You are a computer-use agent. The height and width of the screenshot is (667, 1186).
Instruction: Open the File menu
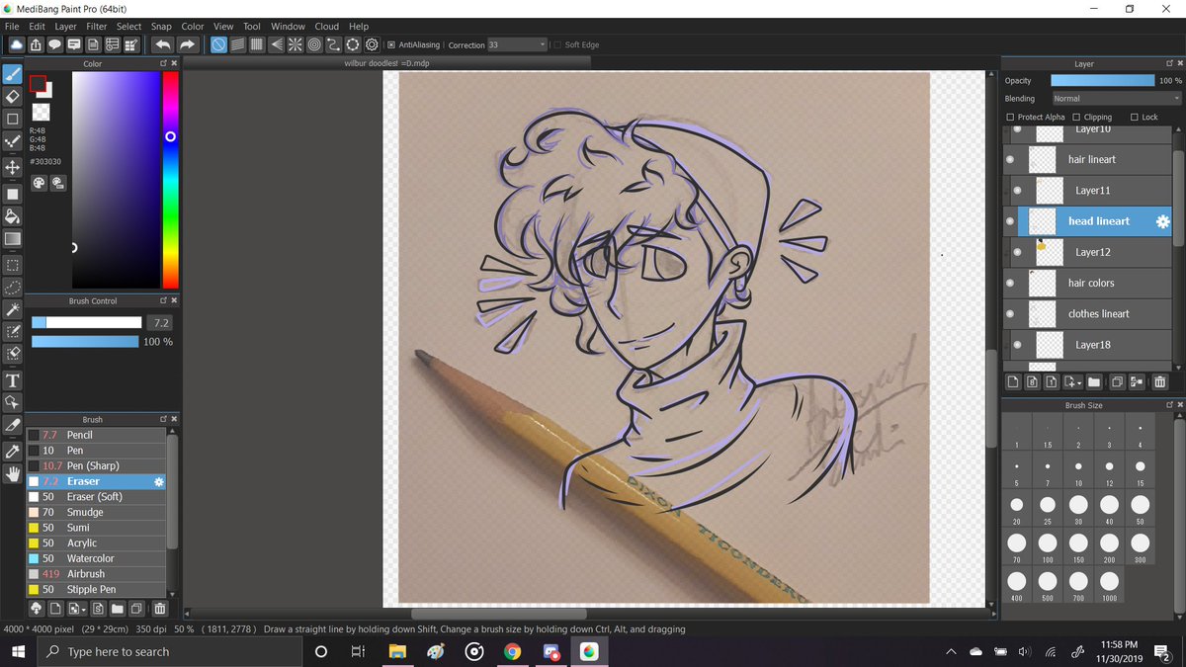[x=12, y=27]
